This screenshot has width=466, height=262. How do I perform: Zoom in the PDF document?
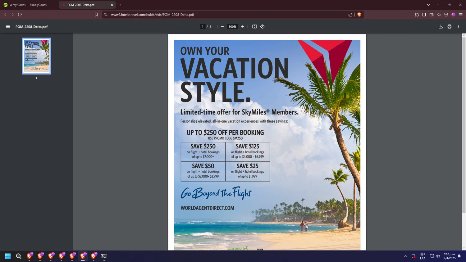(x=243, y=27)
